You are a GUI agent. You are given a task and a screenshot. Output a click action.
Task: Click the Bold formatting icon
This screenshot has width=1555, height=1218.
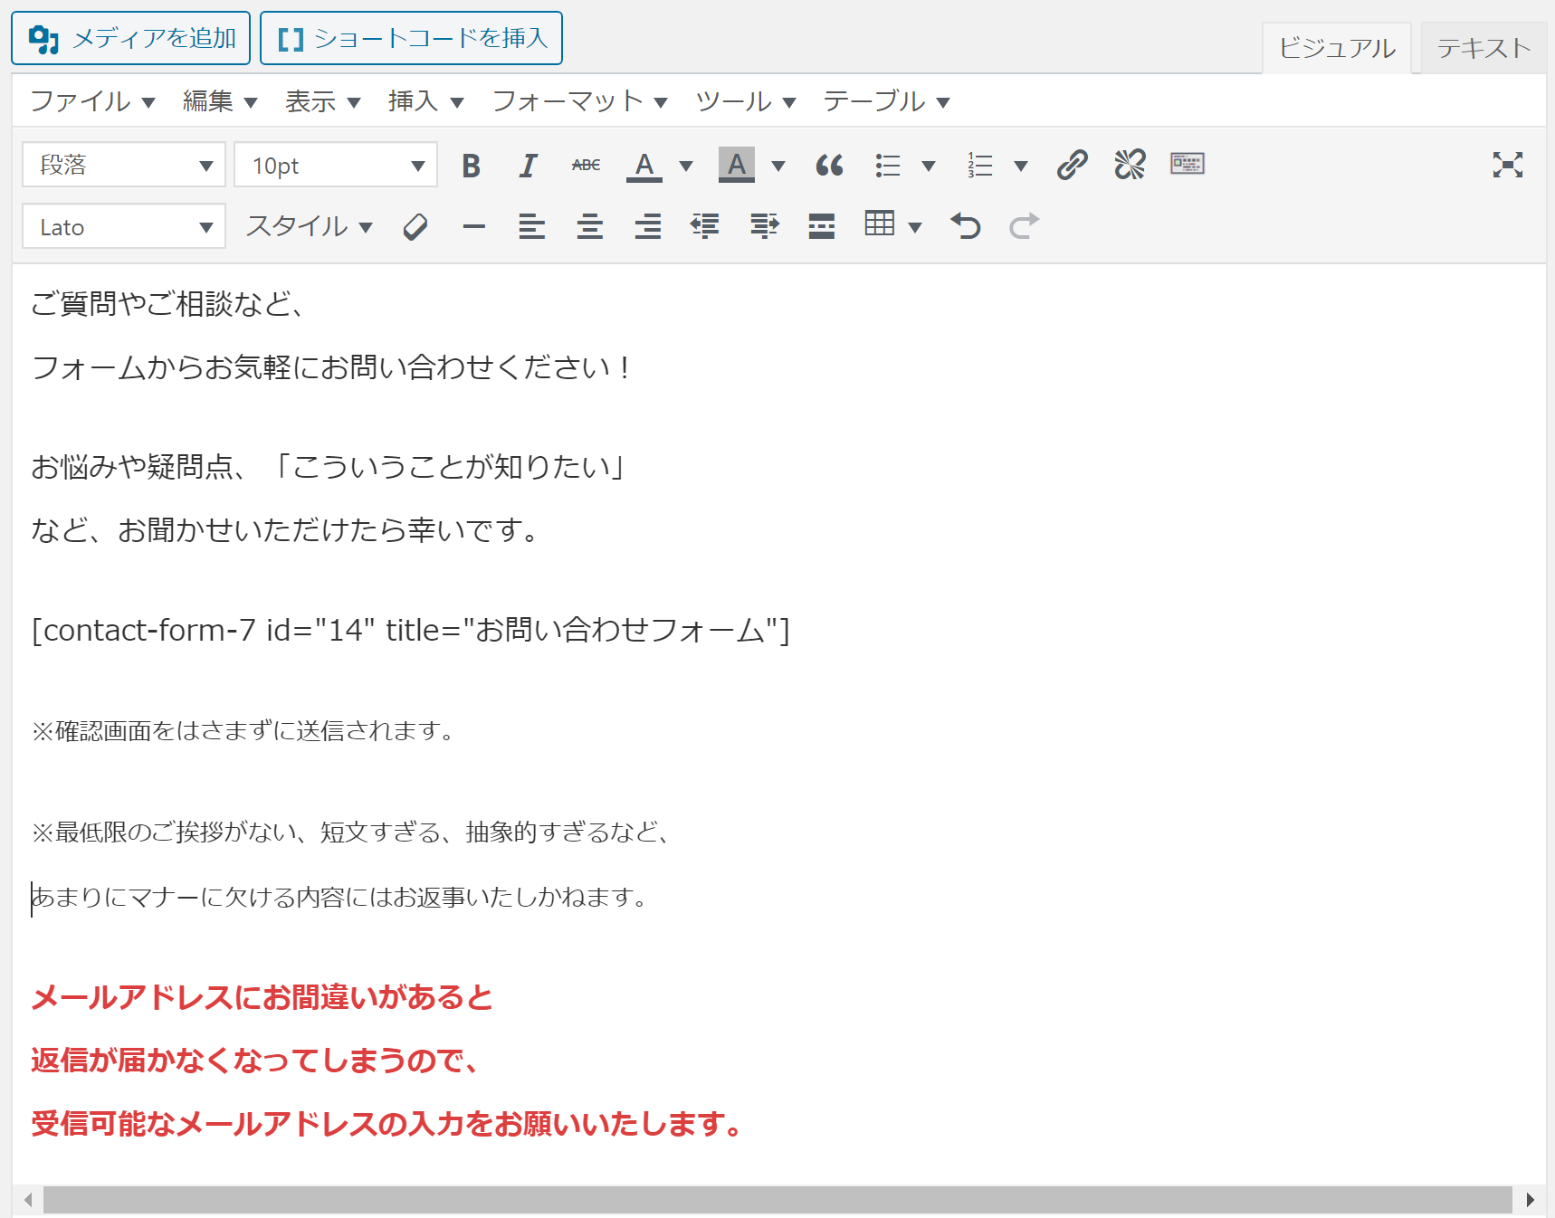(471, 166)
